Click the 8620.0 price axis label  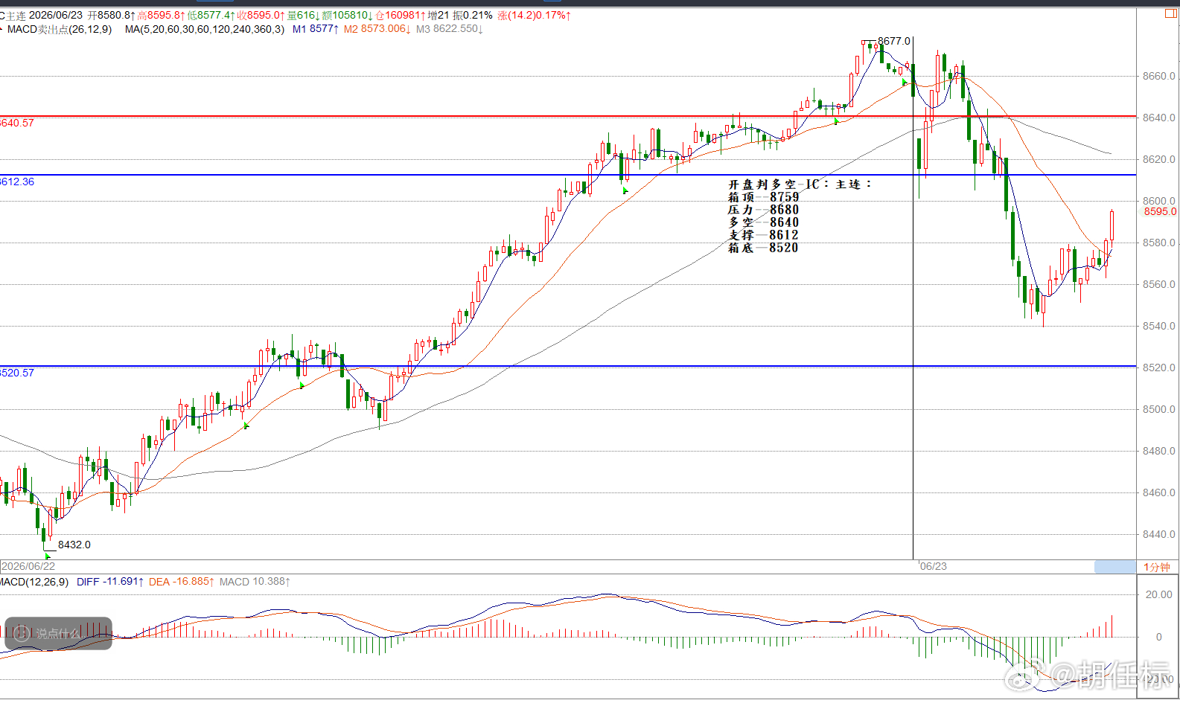[1159, 159]
